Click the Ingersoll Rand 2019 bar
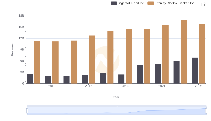Viewport: 211px width, 121px height. tap(121, 79)
